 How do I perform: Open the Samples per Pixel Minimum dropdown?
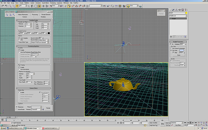point(28,24)
